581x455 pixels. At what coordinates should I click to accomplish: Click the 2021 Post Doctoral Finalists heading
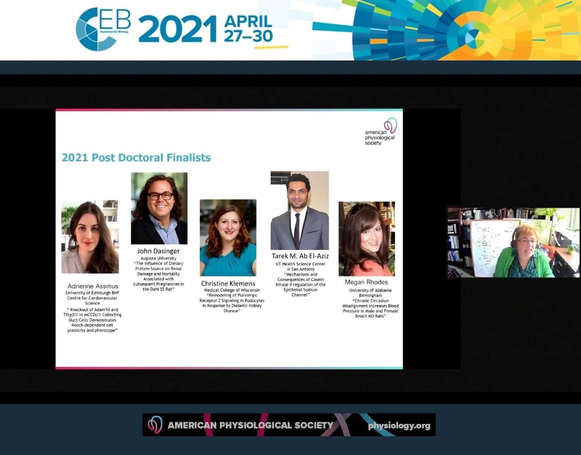pos(136,157)
